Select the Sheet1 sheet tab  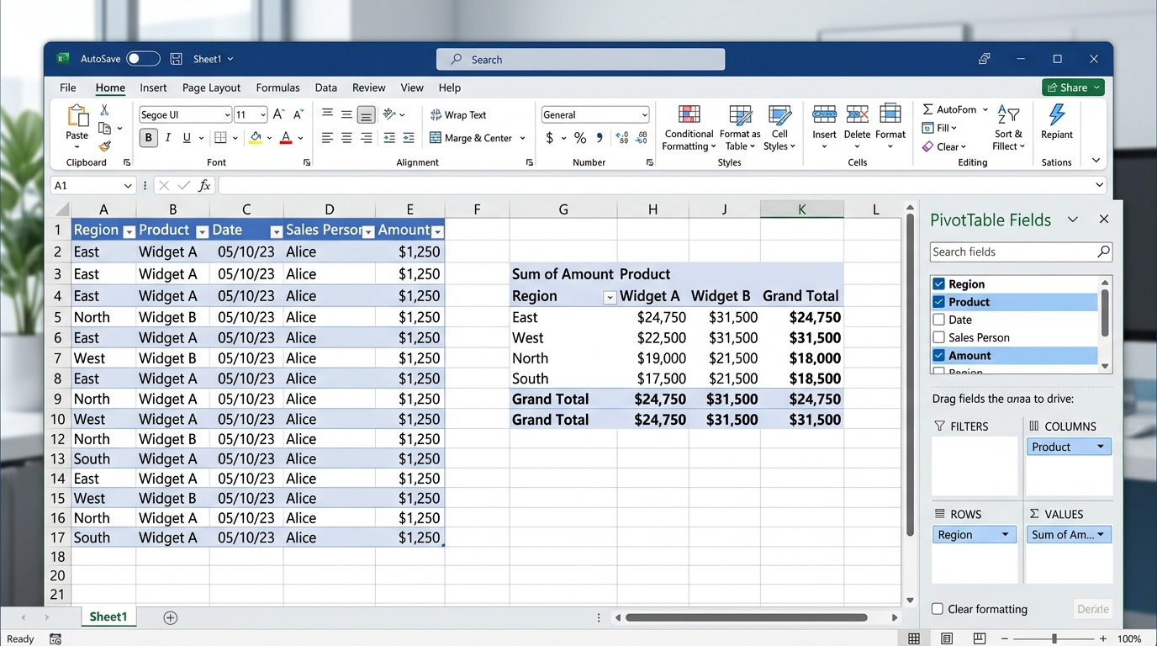click(108, 617)
